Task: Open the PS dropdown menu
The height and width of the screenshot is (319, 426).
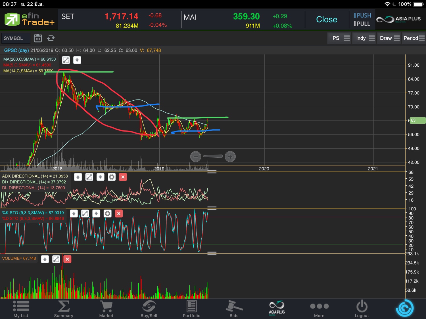Action: (x=340, y=38)
